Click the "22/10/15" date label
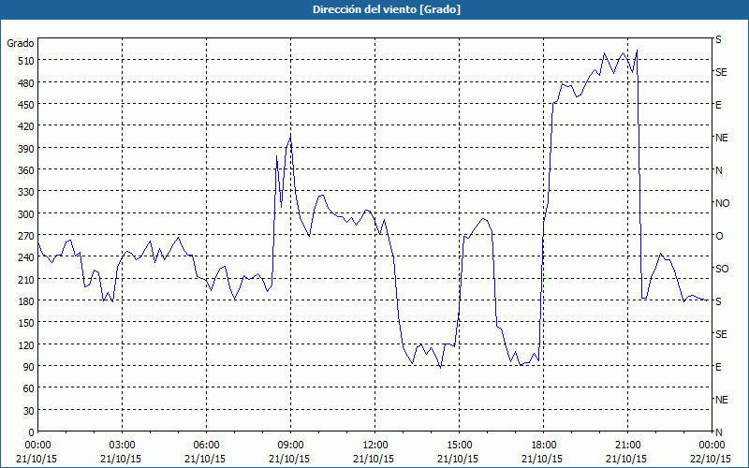Viewport: 749px width, 468px height. coord(711,459)
